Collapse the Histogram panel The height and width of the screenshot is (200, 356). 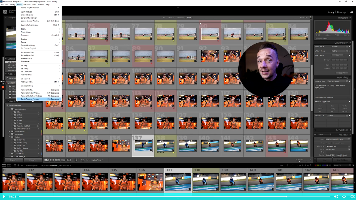pos(350,17)
